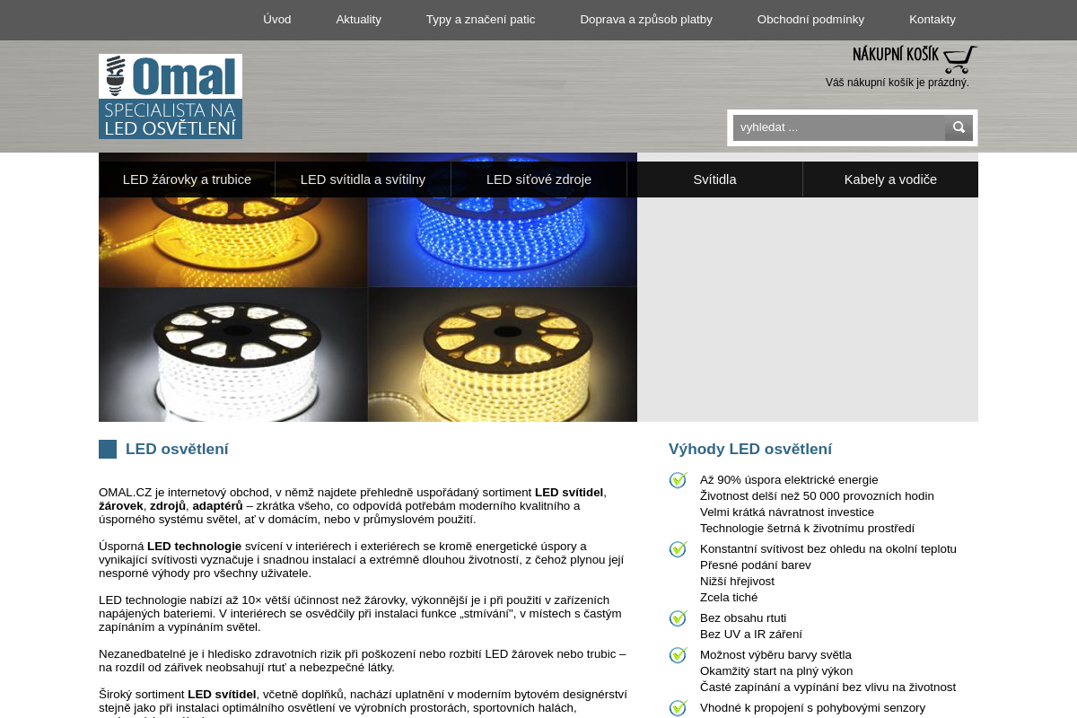Go to Aktuality page
Image resolution: width=1077 pixels, height=718 pixels.
358,20
